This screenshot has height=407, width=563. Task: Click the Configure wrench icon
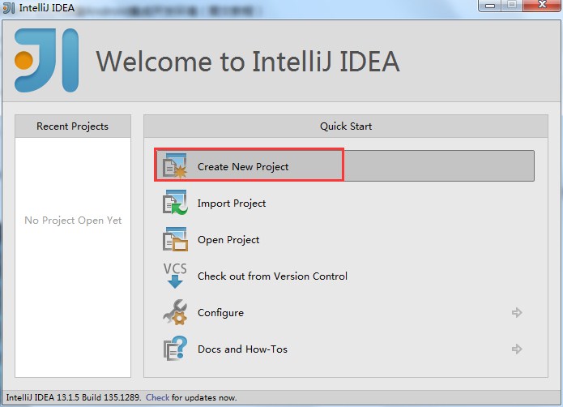(175, 312)
